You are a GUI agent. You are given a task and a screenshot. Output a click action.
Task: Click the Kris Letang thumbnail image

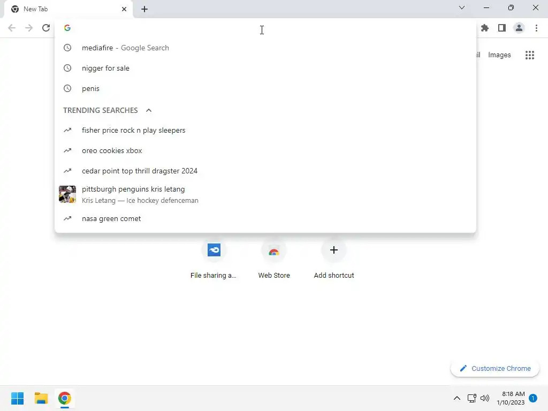[67, 194]
